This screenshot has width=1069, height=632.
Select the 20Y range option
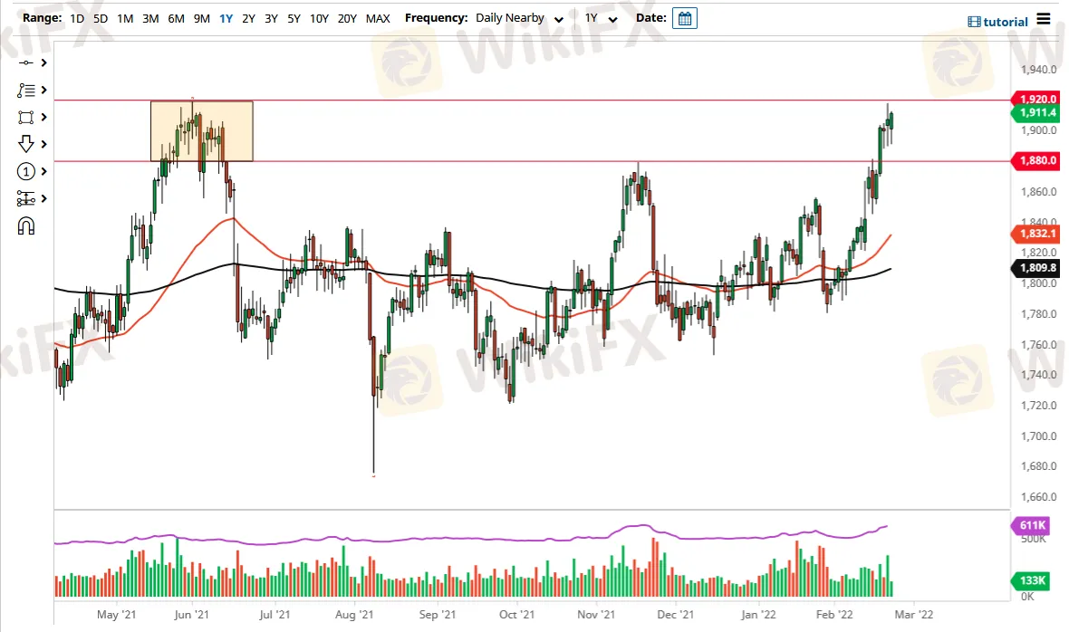point(347,18)
